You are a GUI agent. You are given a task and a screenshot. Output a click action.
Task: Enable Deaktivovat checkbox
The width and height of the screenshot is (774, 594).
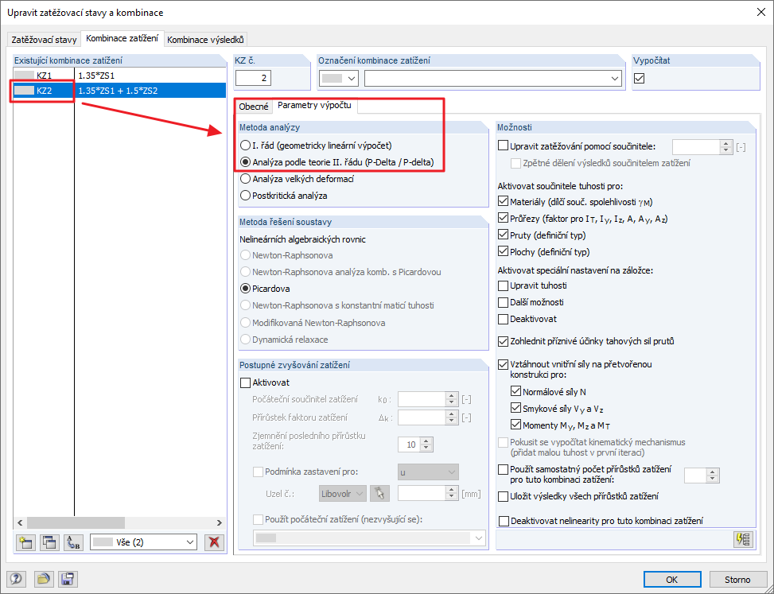pyautogui.click(x=503, y=319)
